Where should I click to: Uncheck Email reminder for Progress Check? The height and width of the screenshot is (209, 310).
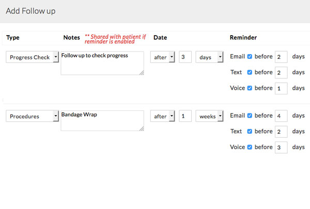pyautogui.click(x=250, y=57)
